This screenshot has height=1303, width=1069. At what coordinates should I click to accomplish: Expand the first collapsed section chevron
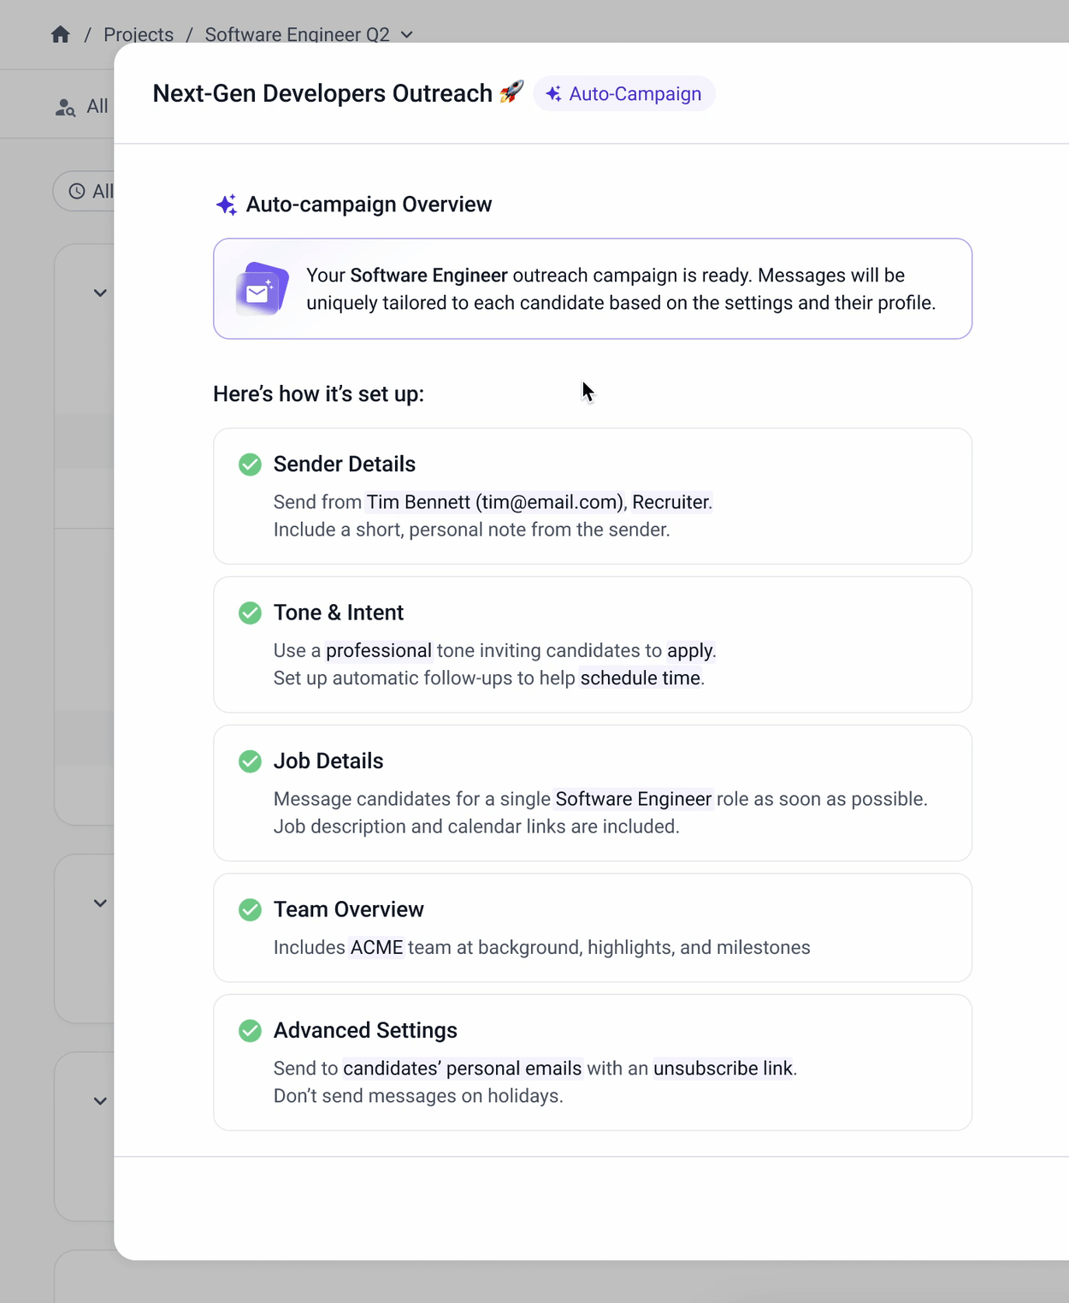tap(100, 293)
